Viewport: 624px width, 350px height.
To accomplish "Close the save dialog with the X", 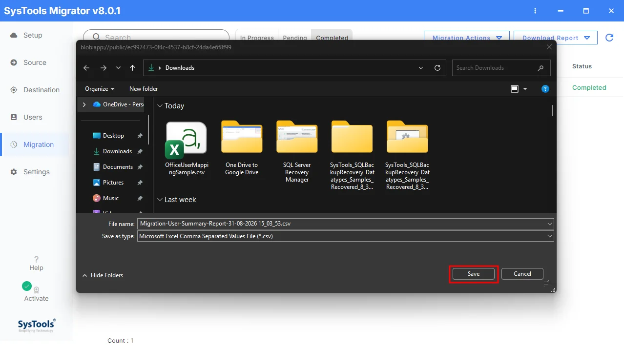I will coord(549,47).
